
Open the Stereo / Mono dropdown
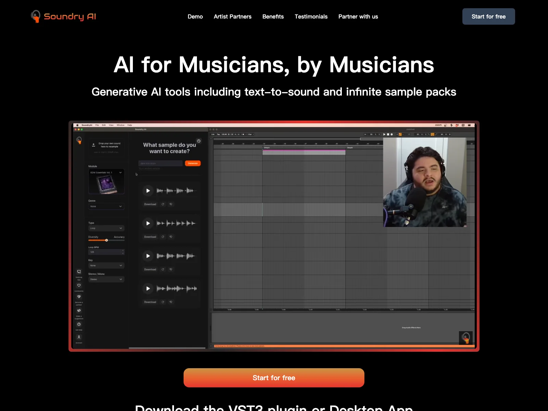(106, 279)
